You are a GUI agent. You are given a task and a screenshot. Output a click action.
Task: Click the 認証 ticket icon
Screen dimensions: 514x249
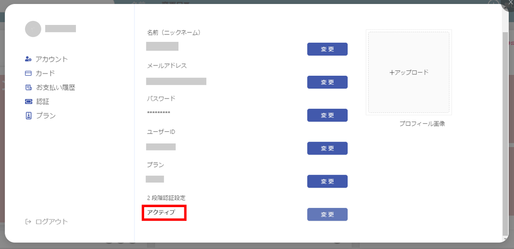29,102
